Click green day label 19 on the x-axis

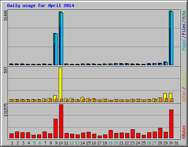tap(110, 143)
